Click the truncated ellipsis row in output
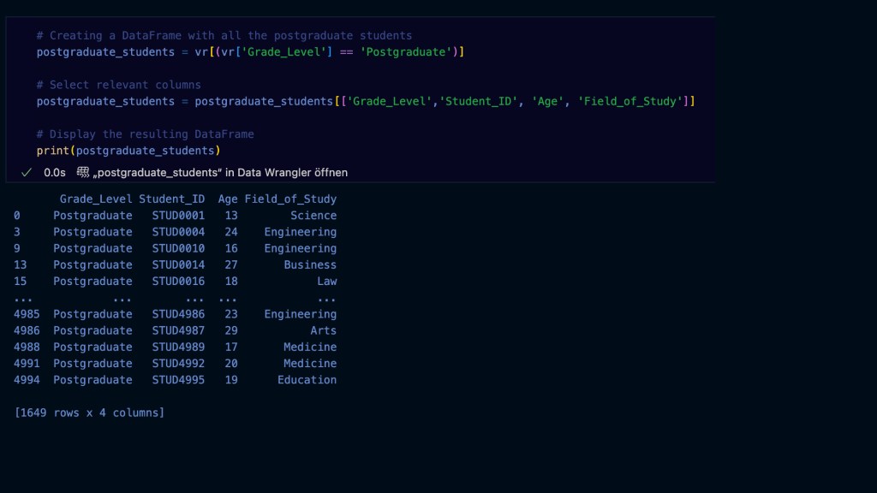Image resolution: width=877 pixels, height=493 pixels. coord(176,298)
